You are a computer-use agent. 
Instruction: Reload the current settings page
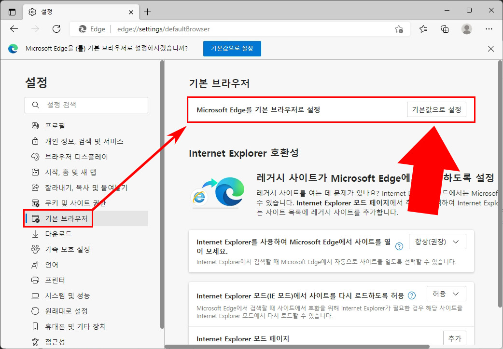click(56, 29)
